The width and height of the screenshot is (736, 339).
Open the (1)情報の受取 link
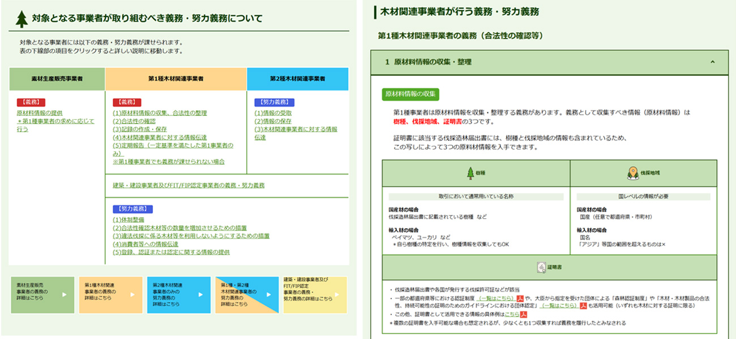click(x=273, y=113)
